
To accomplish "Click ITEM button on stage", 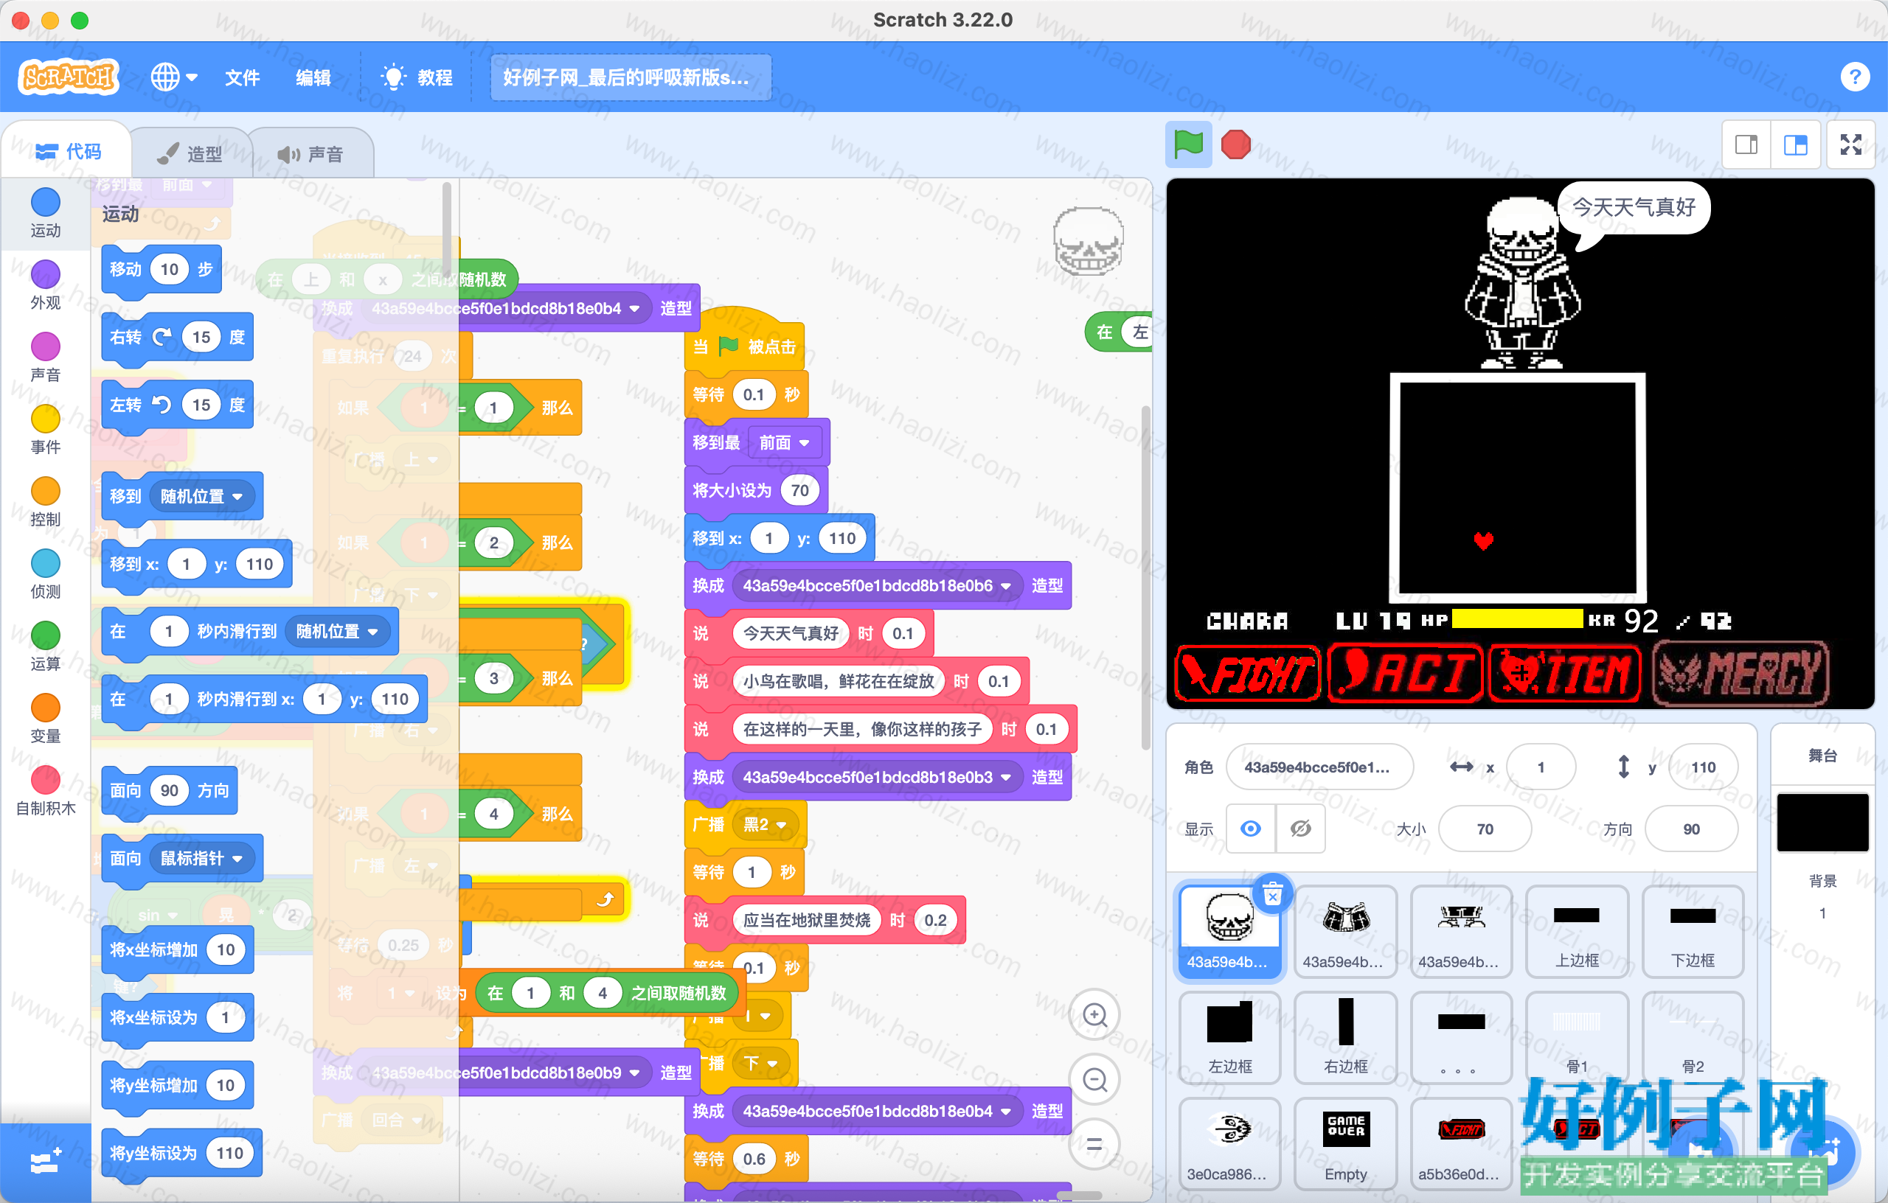I will coord(1565,673).
